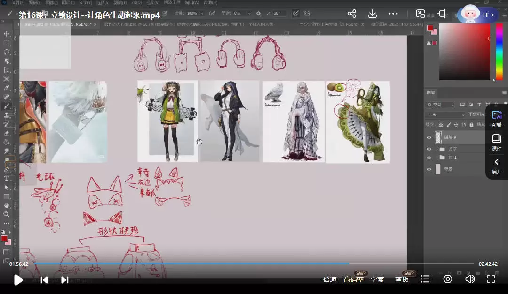
Task: Select the Healing Brush tool
Action: (6, 97)
